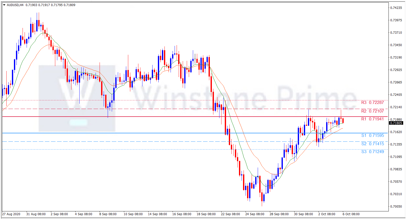The height and width of the screenshot is (220, 407).
Task: Click the 22 Sep 08:00 time label
Action: [230, 214]
